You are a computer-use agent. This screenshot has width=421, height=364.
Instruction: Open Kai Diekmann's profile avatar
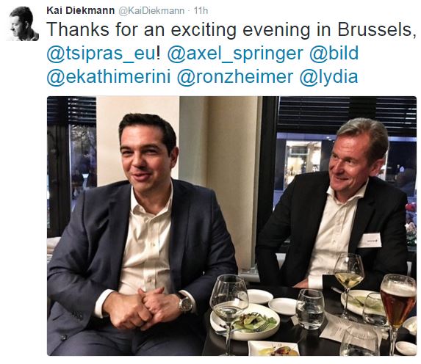23,23
